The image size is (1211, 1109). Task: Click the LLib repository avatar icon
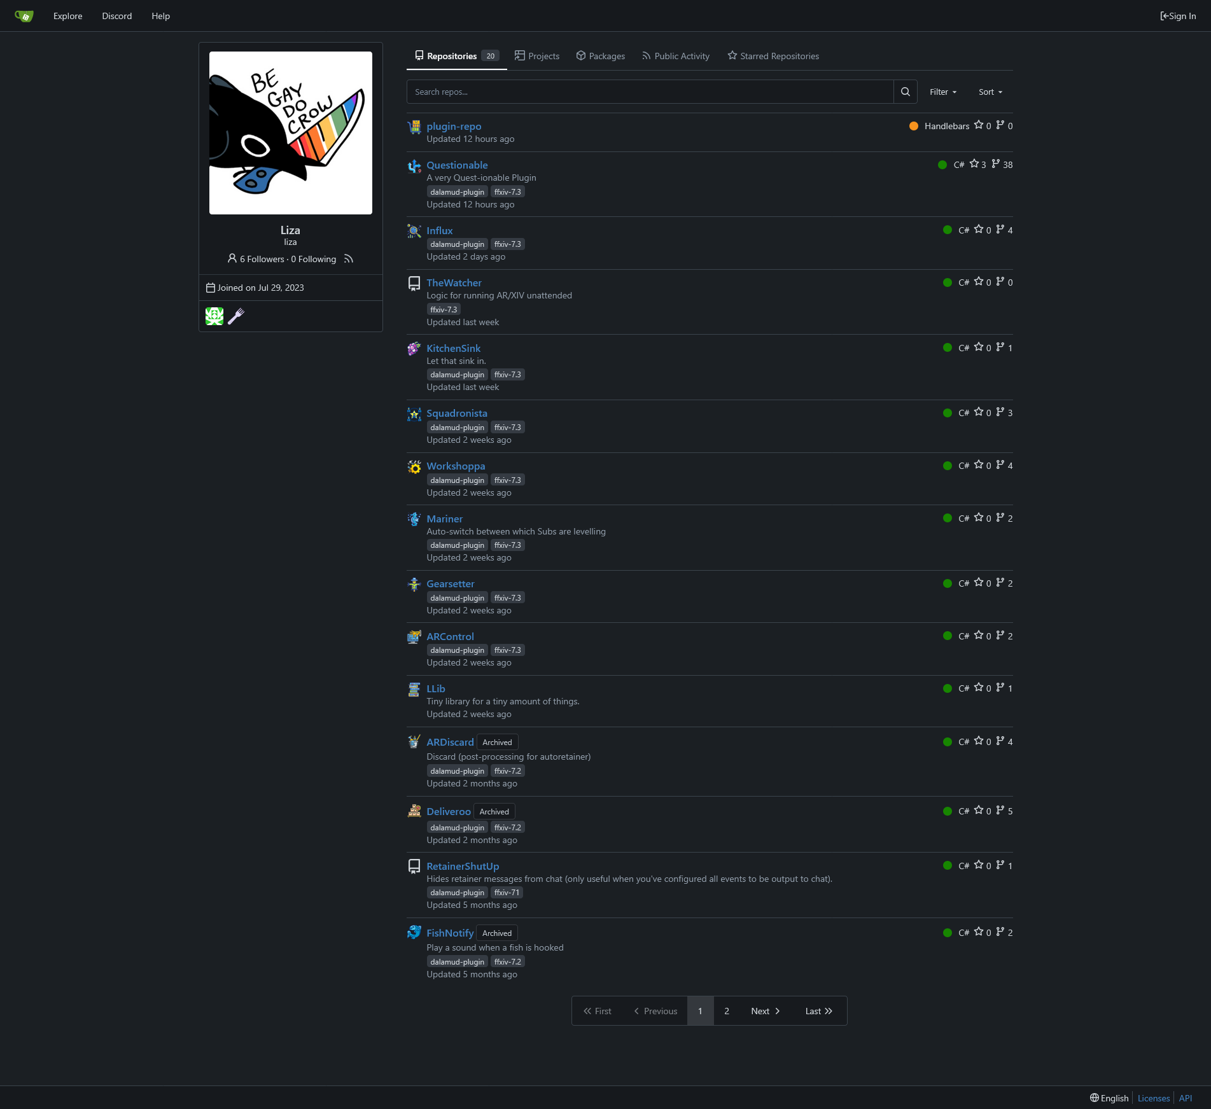point(414,689)
